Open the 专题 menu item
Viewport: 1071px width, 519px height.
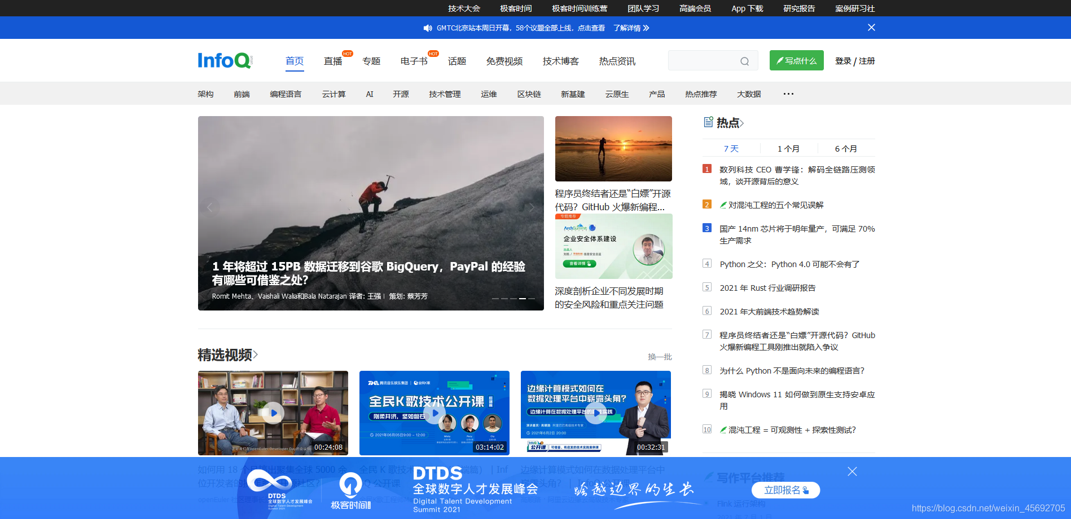(x=371, y=61)
